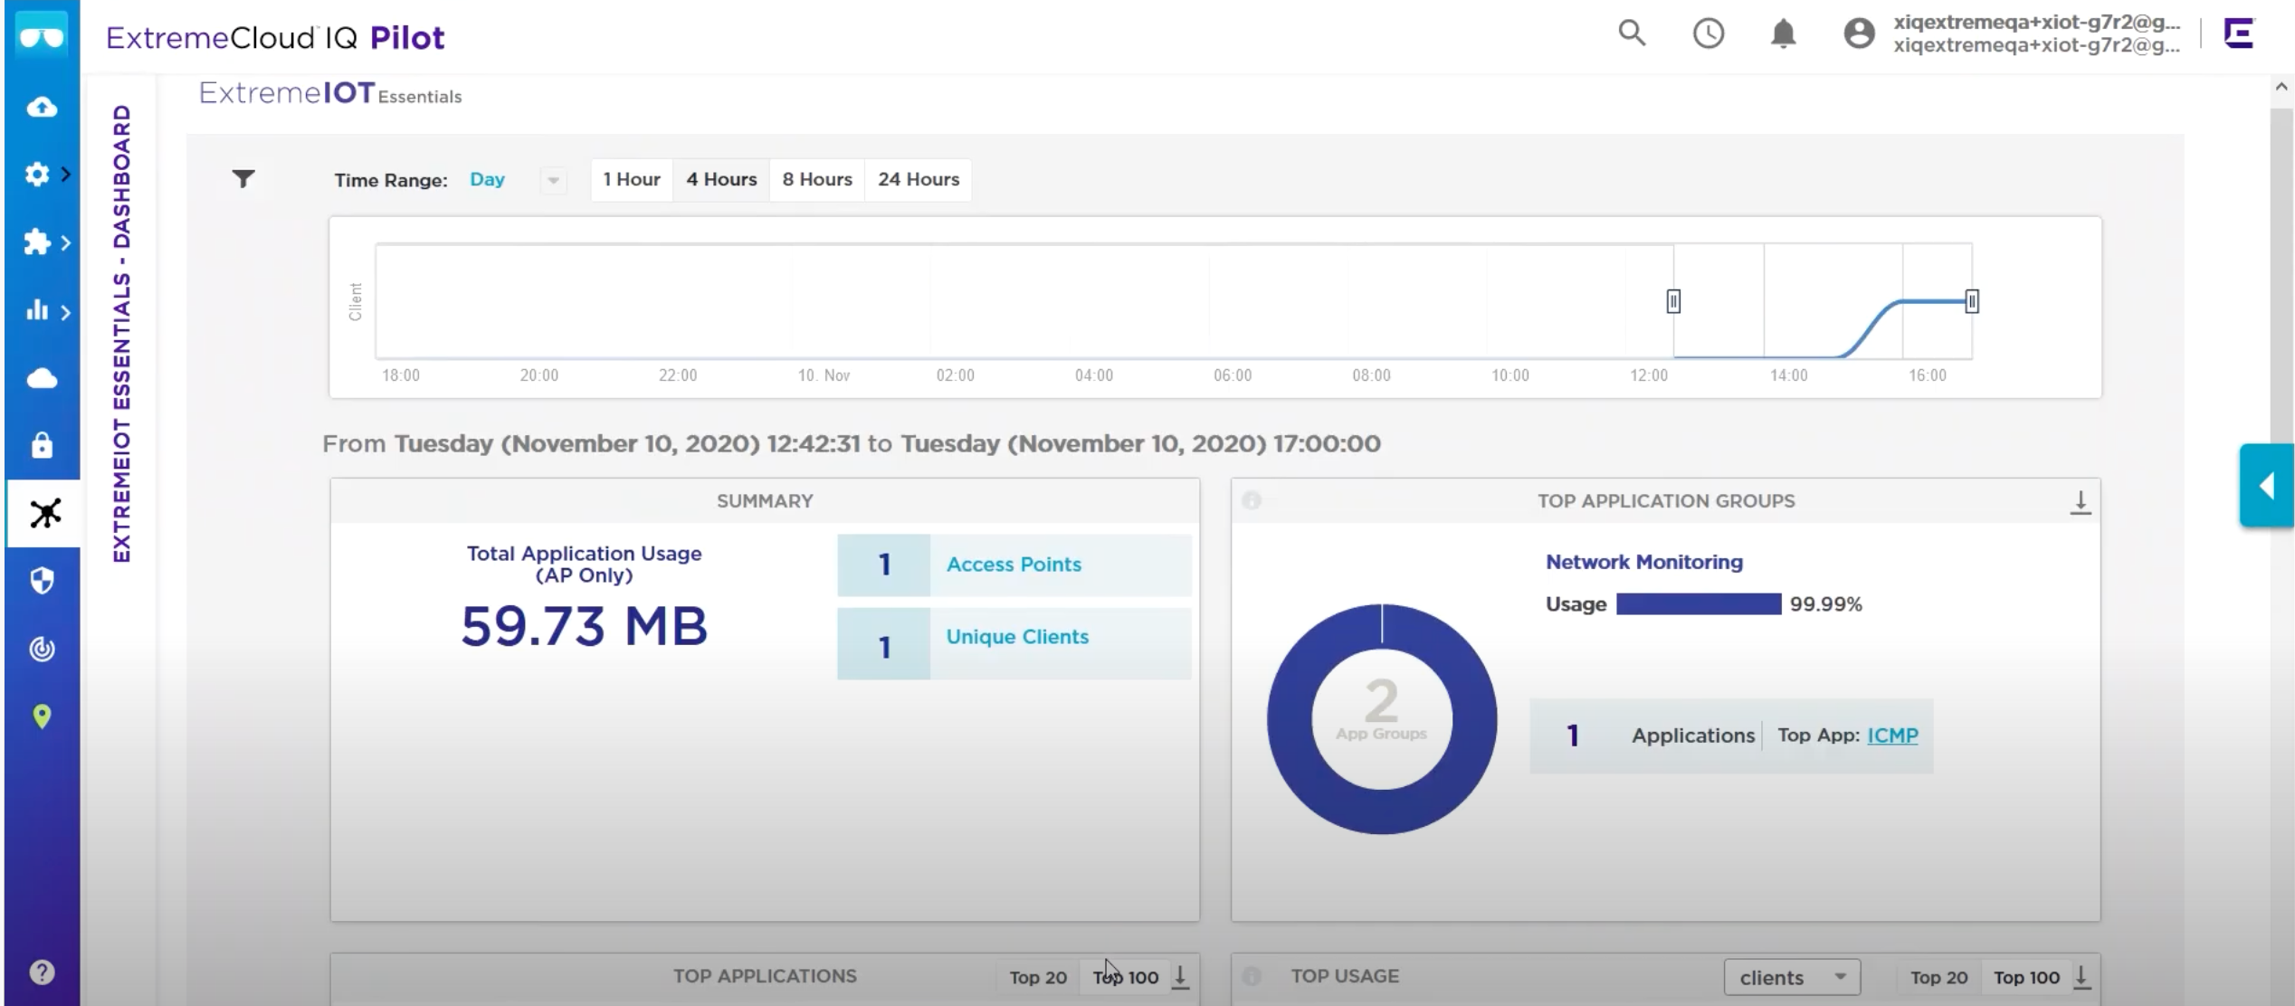Show Top 20 in Top Usage

coord(1938,977)
